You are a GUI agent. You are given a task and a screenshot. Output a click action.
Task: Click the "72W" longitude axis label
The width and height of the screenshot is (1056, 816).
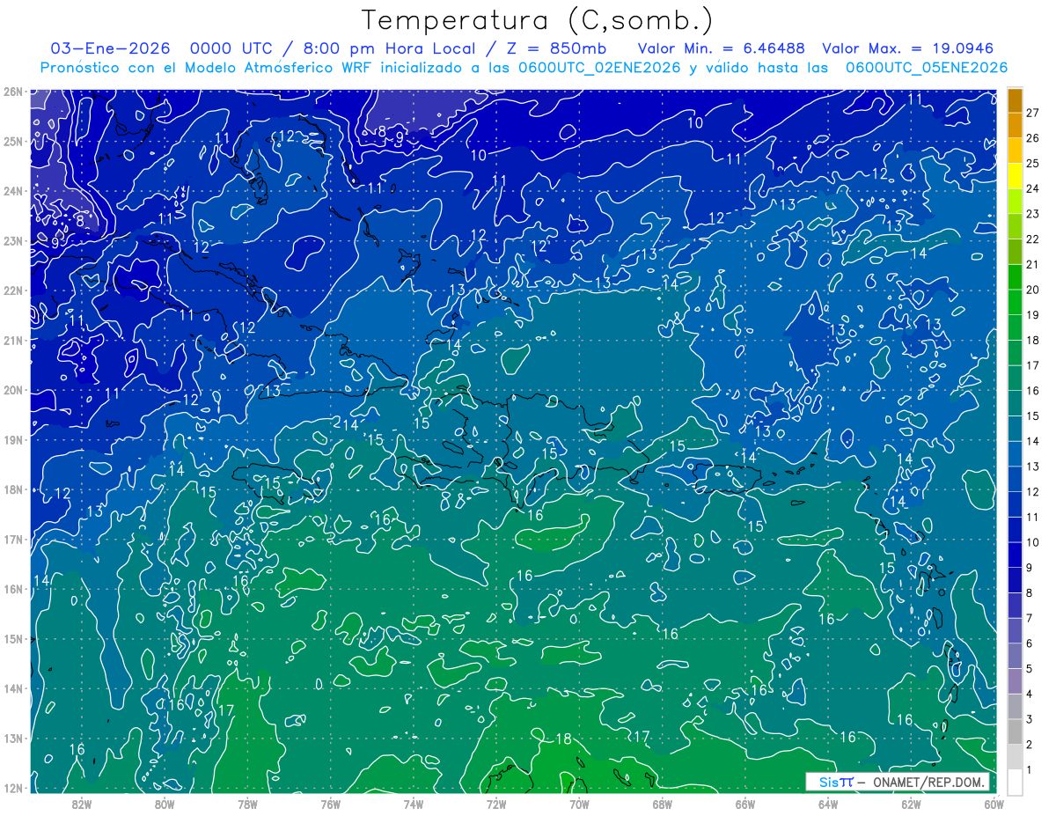coord(496,804)
